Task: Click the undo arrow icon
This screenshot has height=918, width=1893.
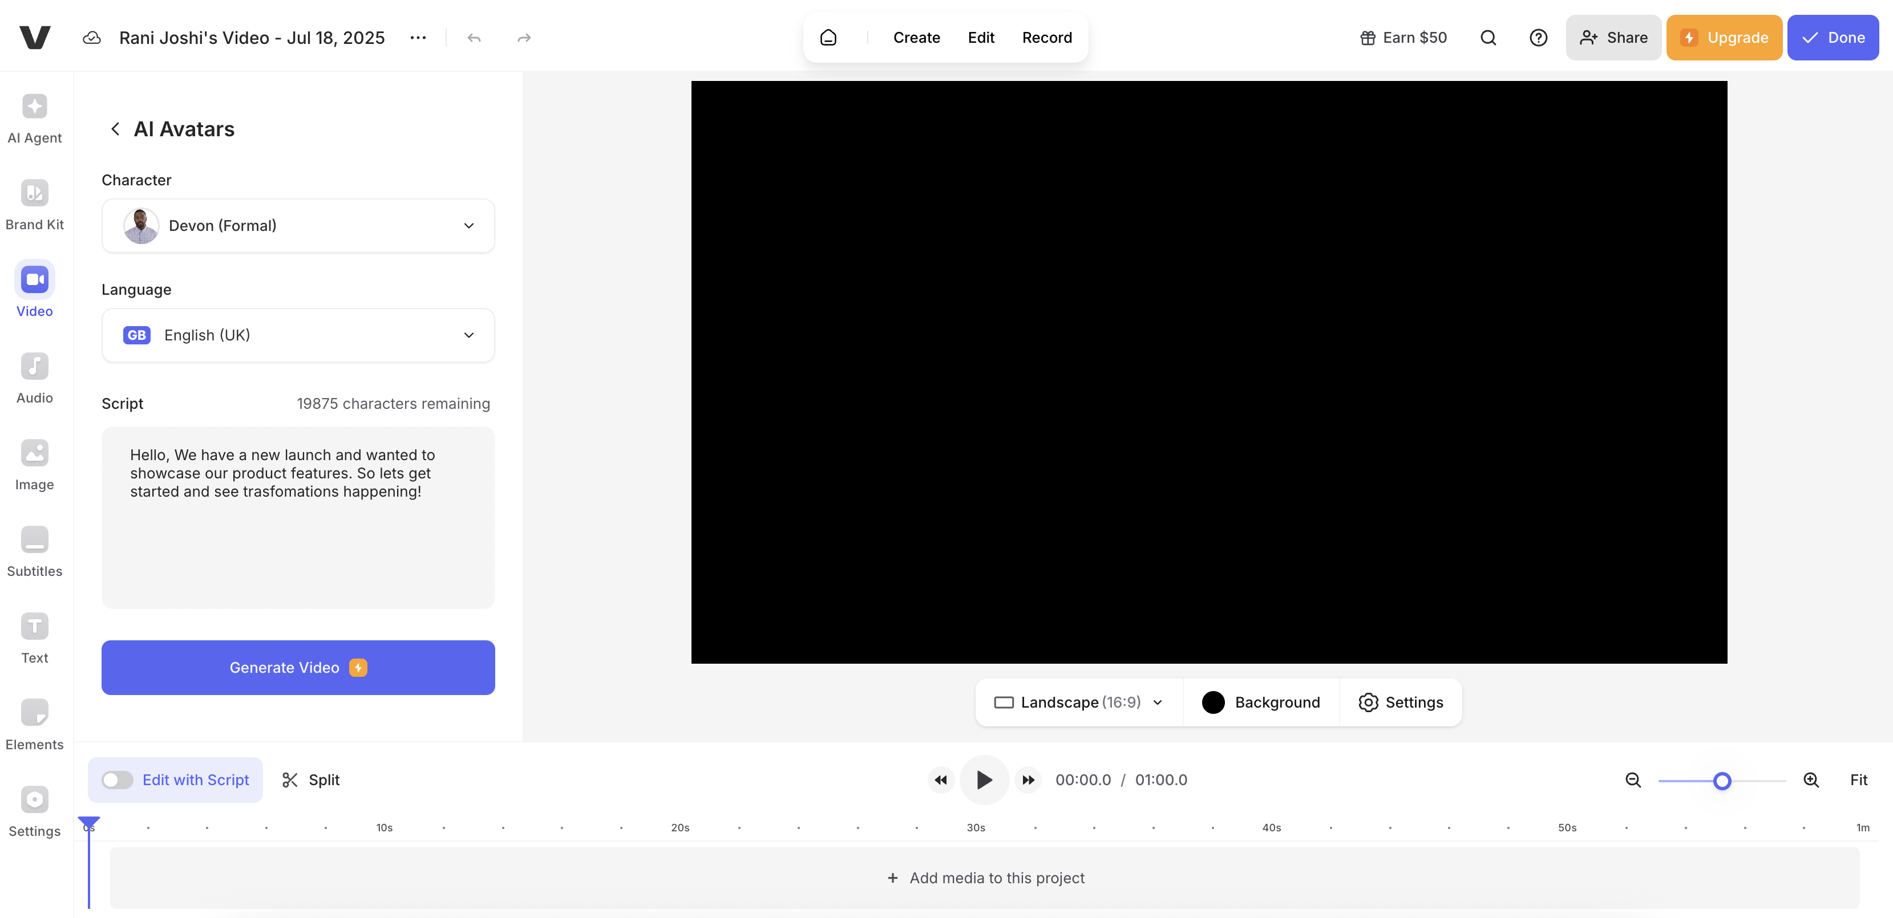Action: [474, 38]
